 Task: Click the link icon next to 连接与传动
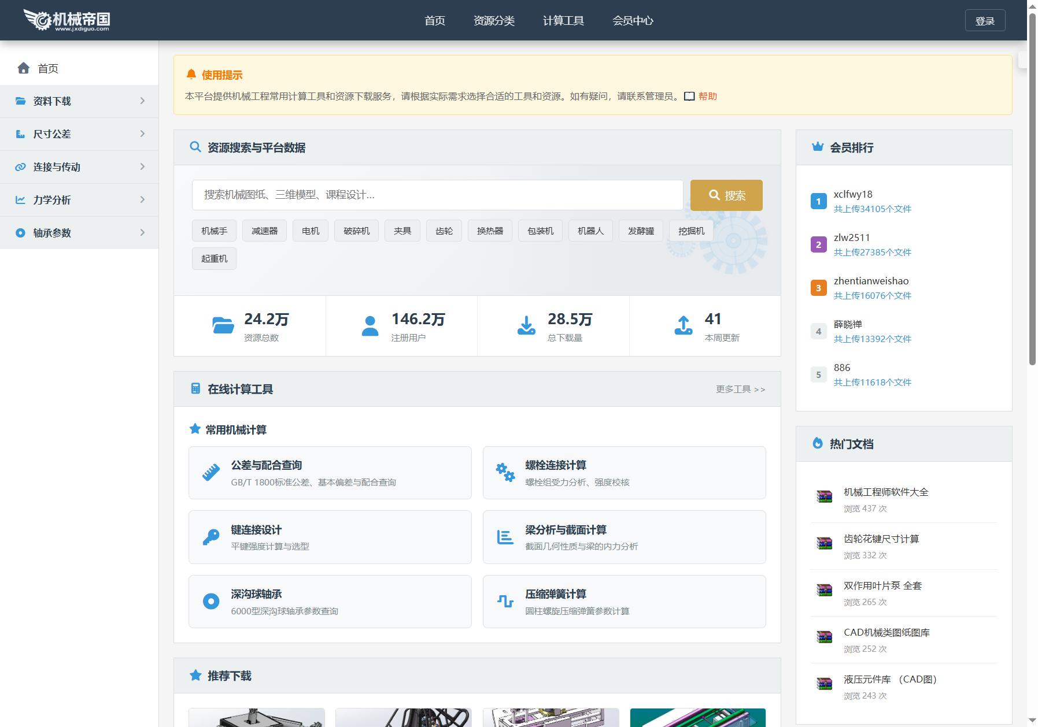pos(20,167)
